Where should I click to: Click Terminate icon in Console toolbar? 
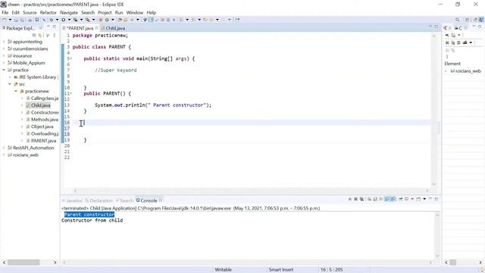click(350, 199)
